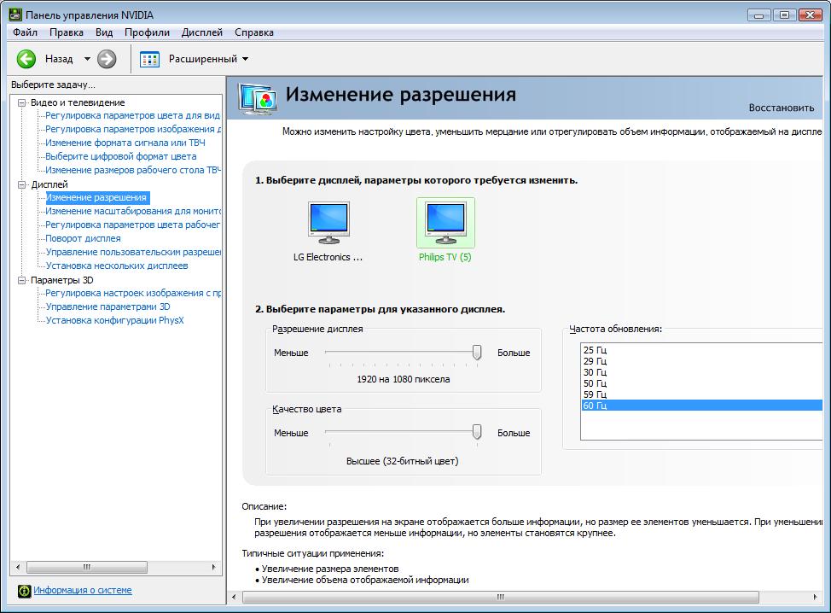Click the task tree horizontal scrollbar thumb
The width and height of the screenshot is (831, 613).
pos(87,568)
